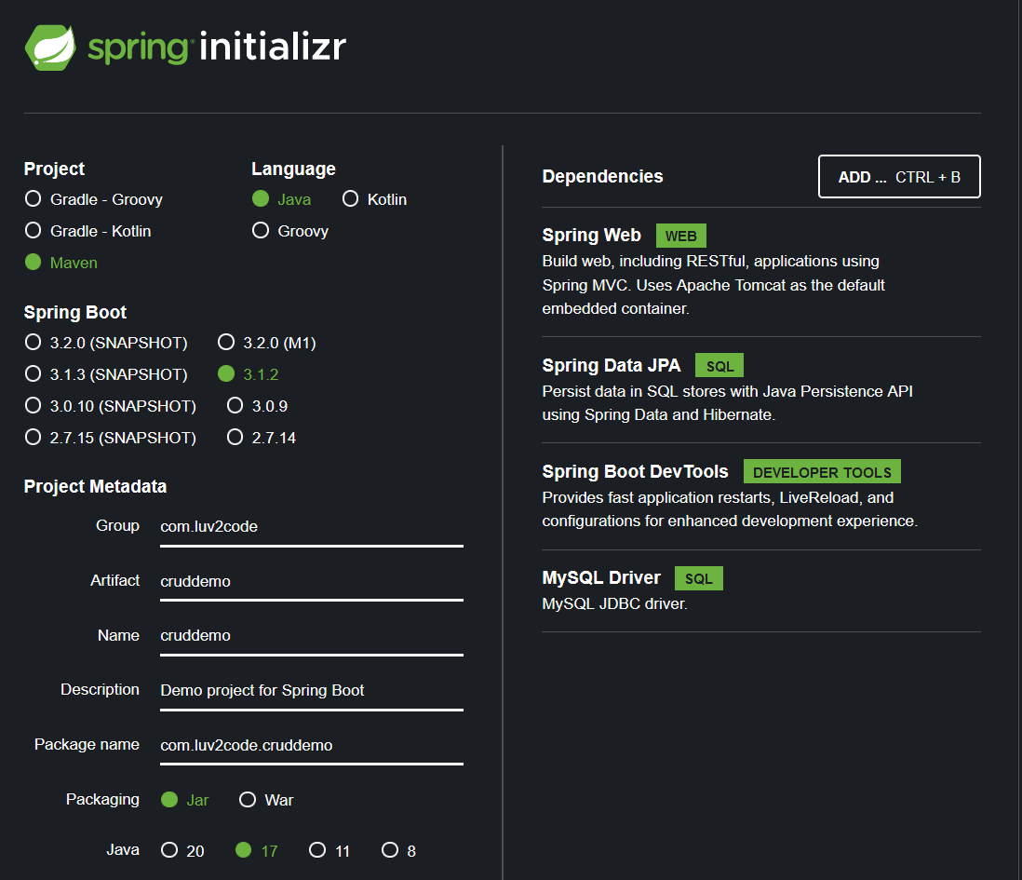The image size is (1022, 880).
Task: Click the 'MySQL JDBC driver.' description
Action: point(614,604)
